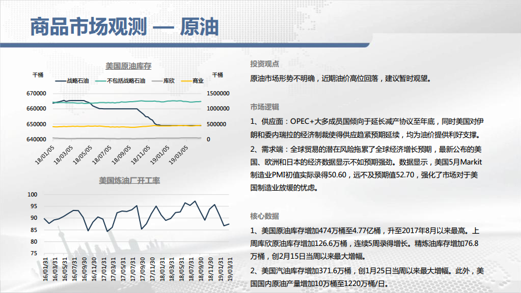Click the 投资观点 section heading

(264, 64)
